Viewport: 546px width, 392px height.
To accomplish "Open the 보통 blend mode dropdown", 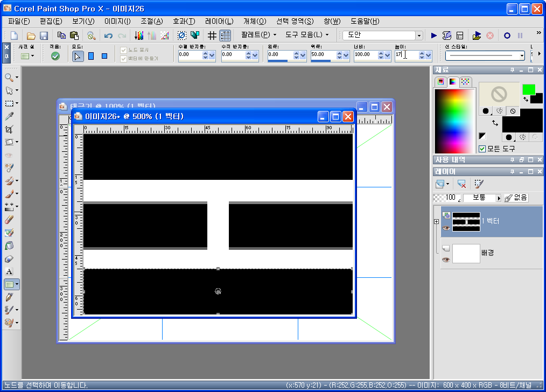I will click(498, 198).
